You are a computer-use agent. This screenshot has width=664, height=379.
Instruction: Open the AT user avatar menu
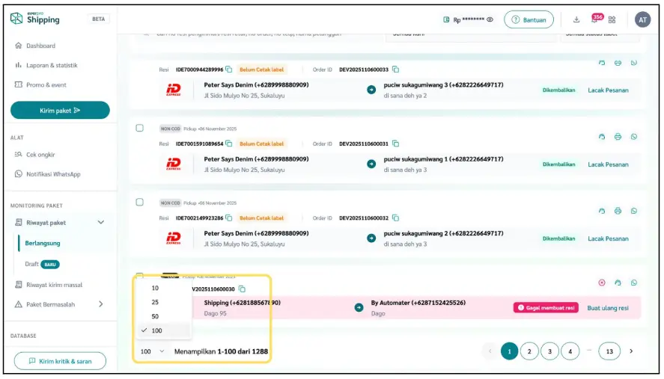click(x=642, y=20)
